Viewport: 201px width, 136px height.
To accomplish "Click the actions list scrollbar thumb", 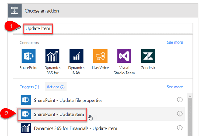I will (190, 117).
